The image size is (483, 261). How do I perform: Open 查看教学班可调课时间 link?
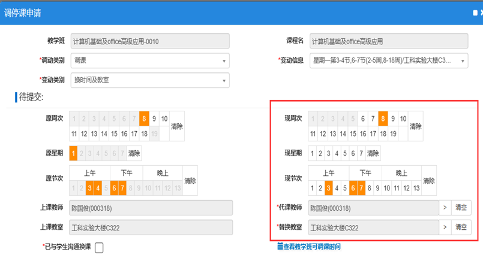pyautogui.click(x=308, y=247)
